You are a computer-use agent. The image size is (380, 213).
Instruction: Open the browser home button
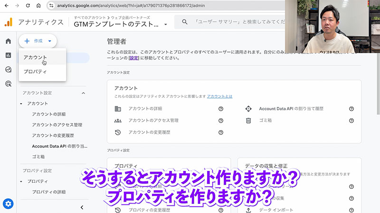(38, 5)
